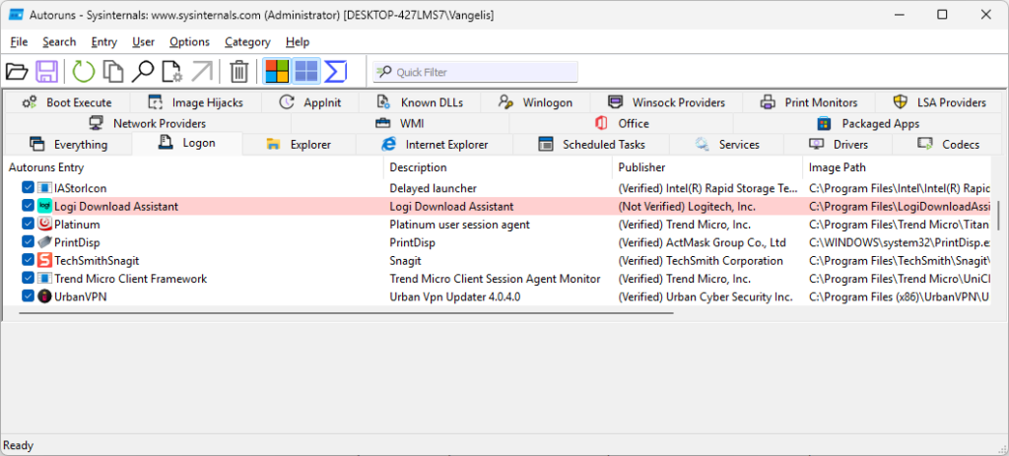Switch to the WMI tab

[400, 123]
